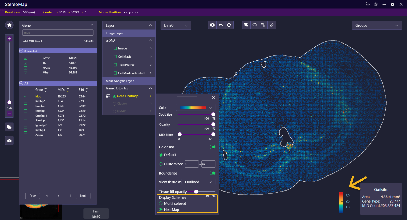Image resolution: width=407 pixels, height=220 pixels.
Task: Collapse the Transcriptomics section
Action: click(150, 88)
